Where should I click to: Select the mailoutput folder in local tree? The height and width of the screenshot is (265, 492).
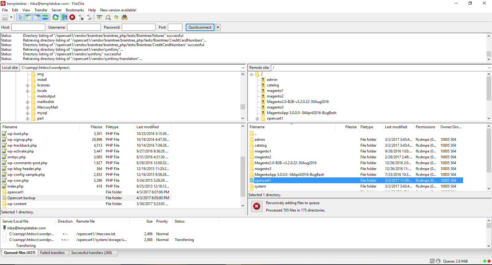[46, 96]
